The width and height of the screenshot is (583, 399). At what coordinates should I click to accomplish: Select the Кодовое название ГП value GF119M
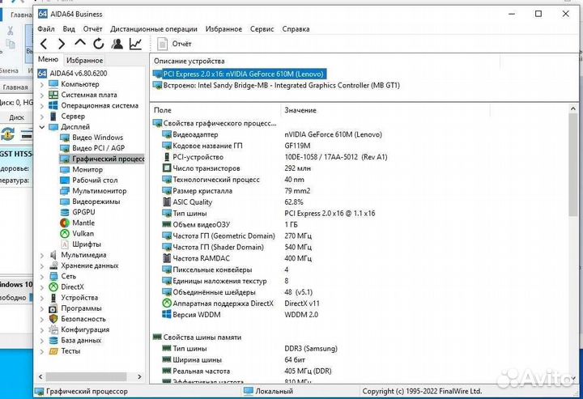click(297, 146)
